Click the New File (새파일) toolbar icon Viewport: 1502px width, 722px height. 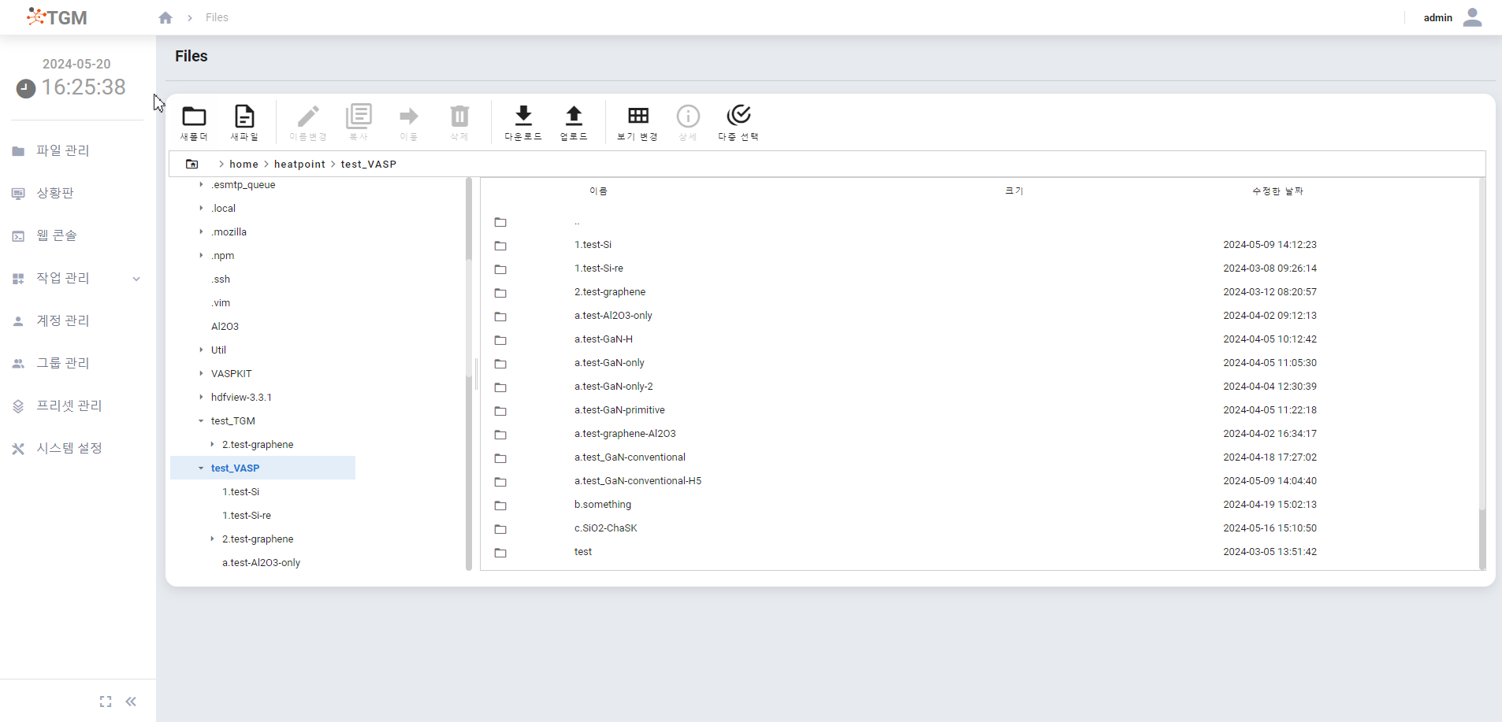(244, 117)
